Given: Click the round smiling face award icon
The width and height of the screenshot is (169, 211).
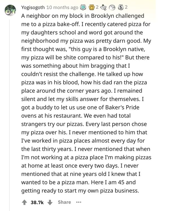Looking at the screenshot, I should tap(112, 8).
